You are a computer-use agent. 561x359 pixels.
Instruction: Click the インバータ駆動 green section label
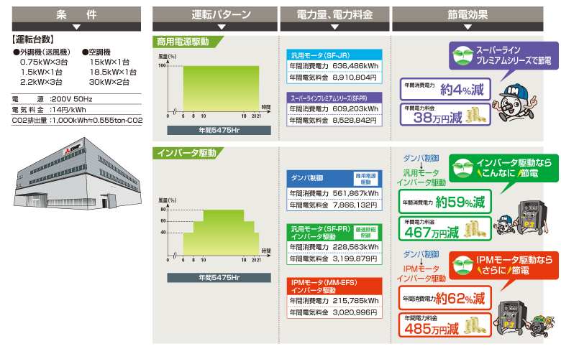[187, 153]
